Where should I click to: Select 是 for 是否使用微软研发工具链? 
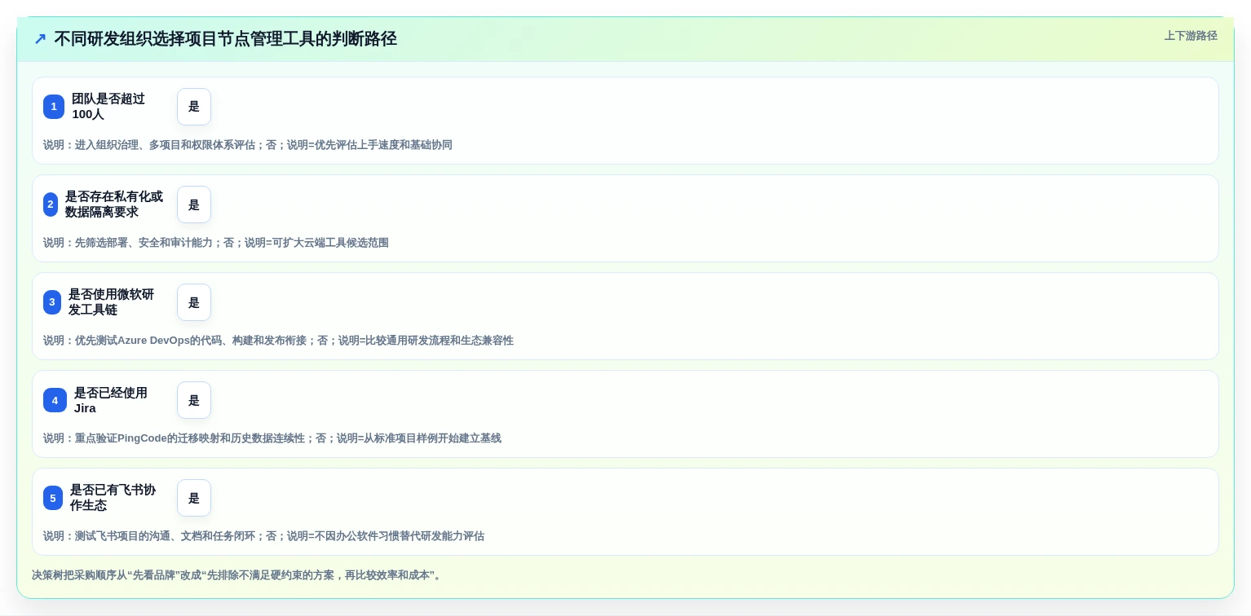[x=194, y=302]
